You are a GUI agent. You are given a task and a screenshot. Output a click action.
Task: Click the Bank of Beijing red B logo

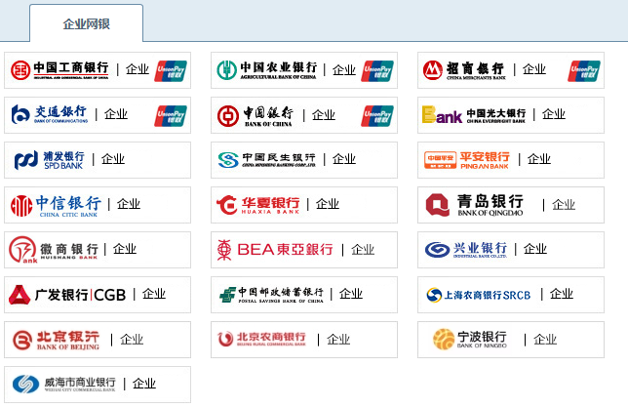(x=22, y=341)
